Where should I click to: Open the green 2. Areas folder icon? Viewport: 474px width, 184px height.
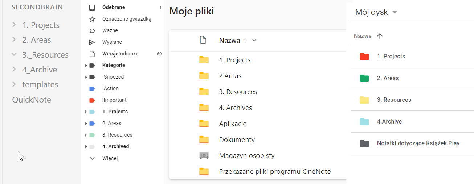[364, 78]
